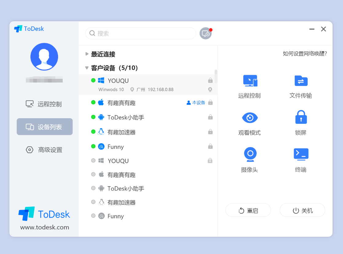Screen dimensions: 343x254
Task: Click the 锁屏 padlock action icon
Action: [301, 117]
